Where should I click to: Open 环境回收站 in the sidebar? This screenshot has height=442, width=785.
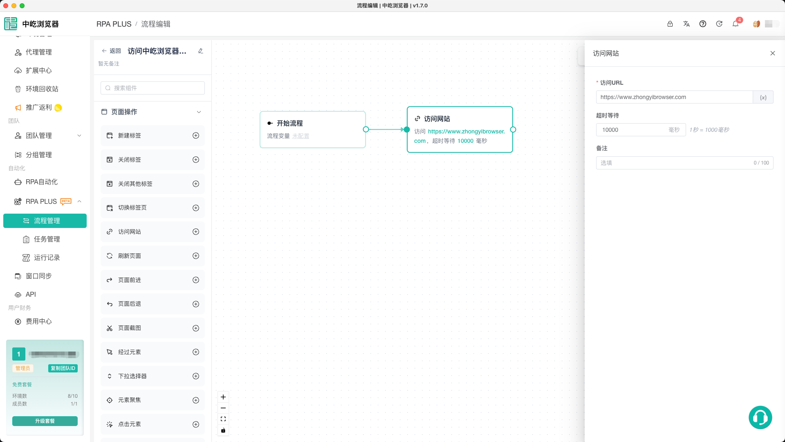(x=42, y=89)
